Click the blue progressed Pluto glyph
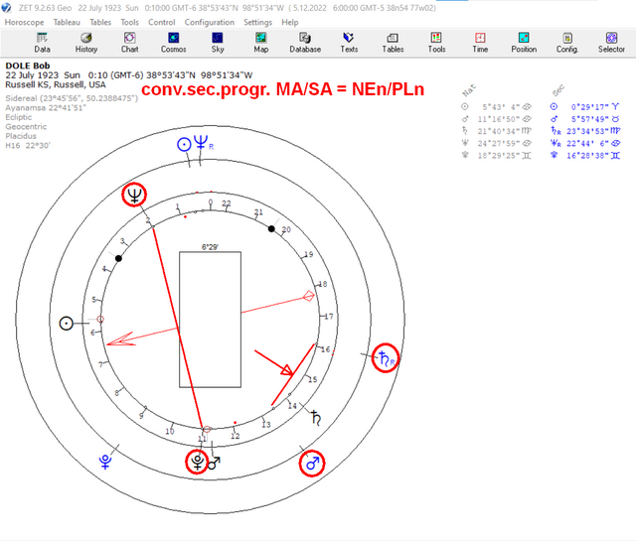Viewport: 636px width, 541px height. (105, 462)
